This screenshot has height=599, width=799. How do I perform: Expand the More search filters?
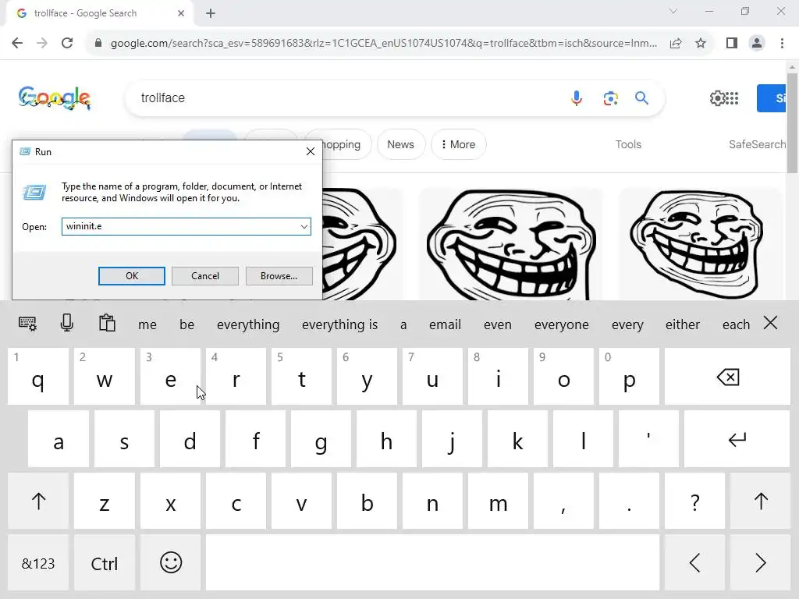[458, 144]
